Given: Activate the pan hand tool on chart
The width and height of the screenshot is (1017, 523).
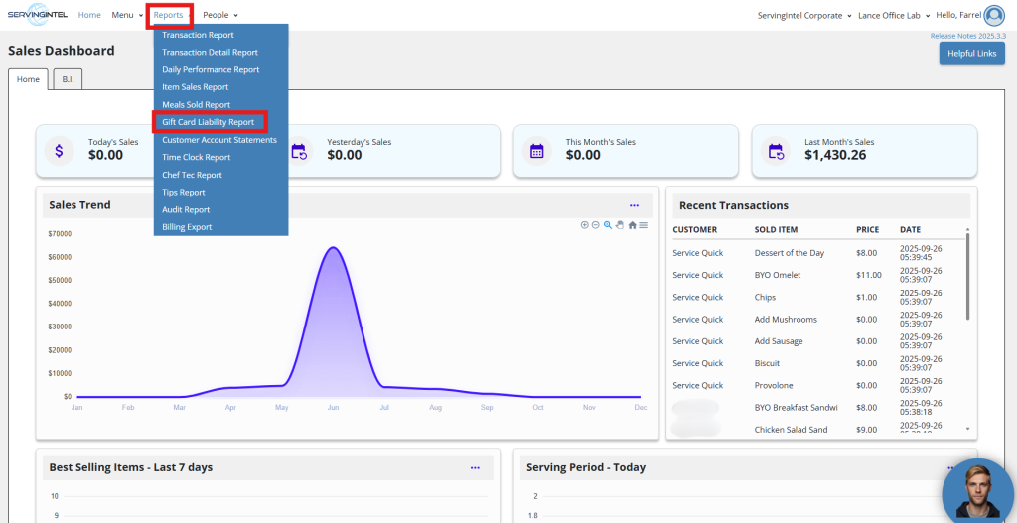Looking at the screenshot, I should (x=620, y=225).
